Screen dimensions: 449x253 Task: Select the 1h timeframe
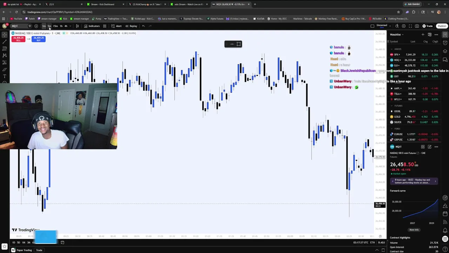(61, 26)
